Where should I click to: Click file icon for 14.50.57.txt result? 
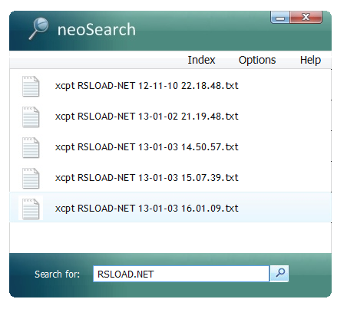[x=31, y=147]
